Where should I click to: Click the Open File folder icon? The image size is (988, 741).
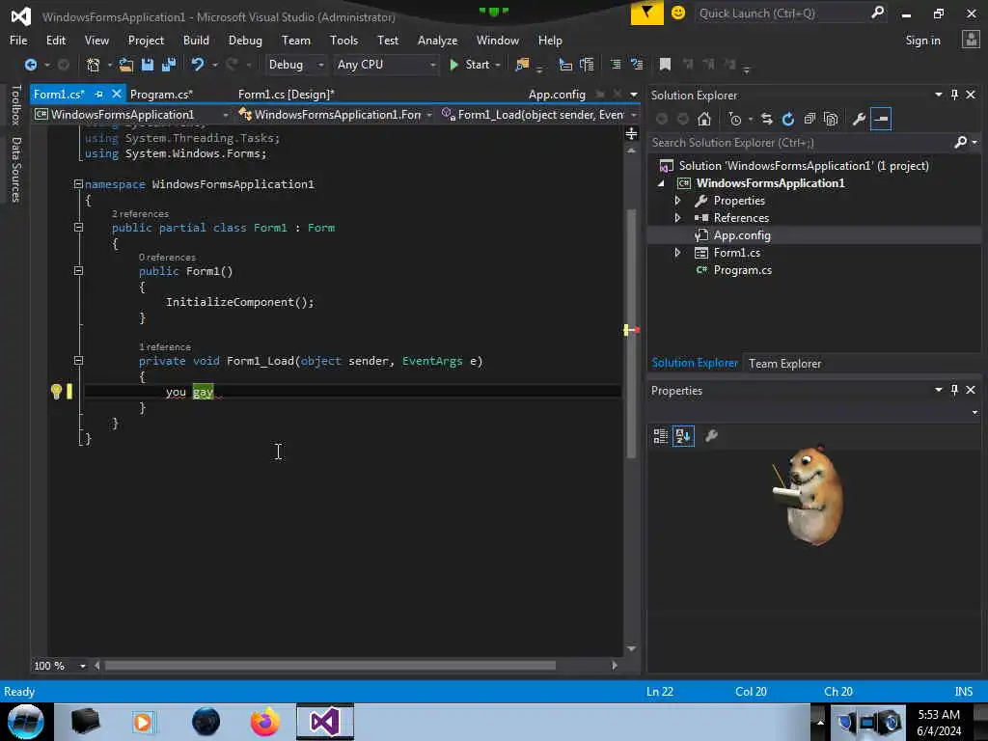(x=126, y=65)
